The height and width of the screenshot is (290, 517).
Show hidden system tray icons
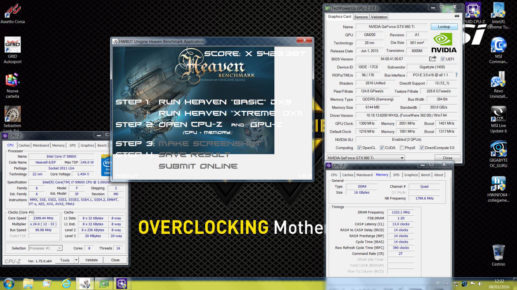click(448, 284)
